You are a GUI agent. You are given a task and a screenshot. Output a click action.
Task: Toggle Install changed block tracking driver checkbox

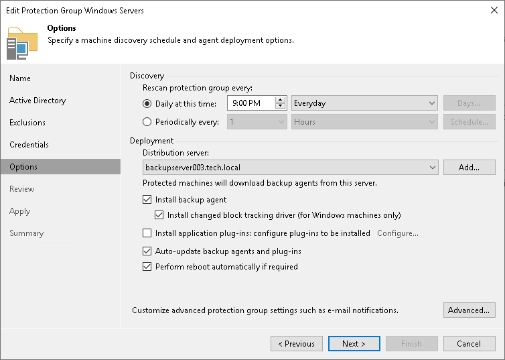(x=159, y=215)
